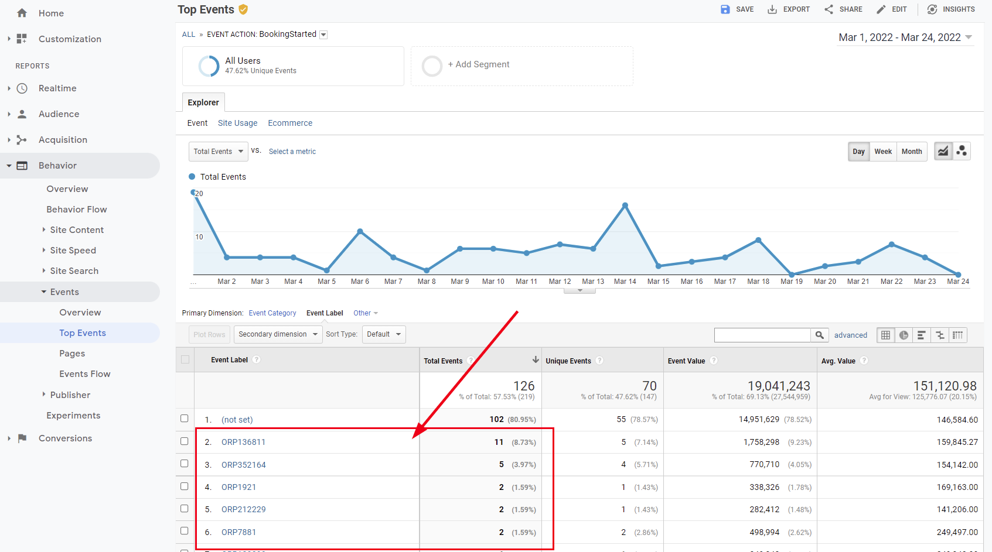Open the date range picker
Viewport: 992px width, 552px height.
(905, 37)
